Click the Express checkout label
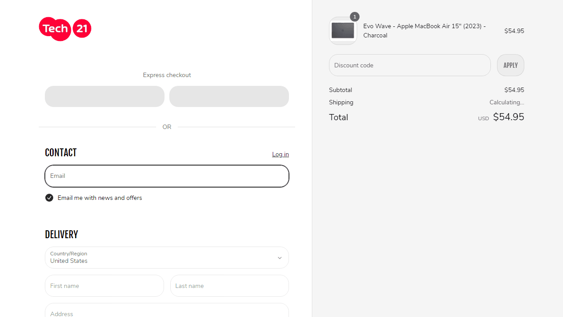Screen dimensions: 563x317 click(x=167, y=75)
